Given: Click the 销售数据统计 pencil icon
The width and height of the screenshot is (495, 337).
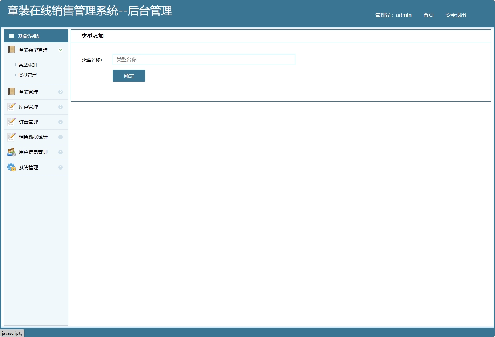Looking at the screenshot, I should tap(11, 137).
